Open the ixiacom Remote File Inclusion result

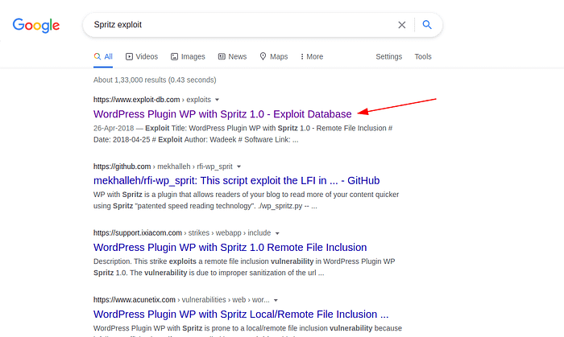coord(230,247)
